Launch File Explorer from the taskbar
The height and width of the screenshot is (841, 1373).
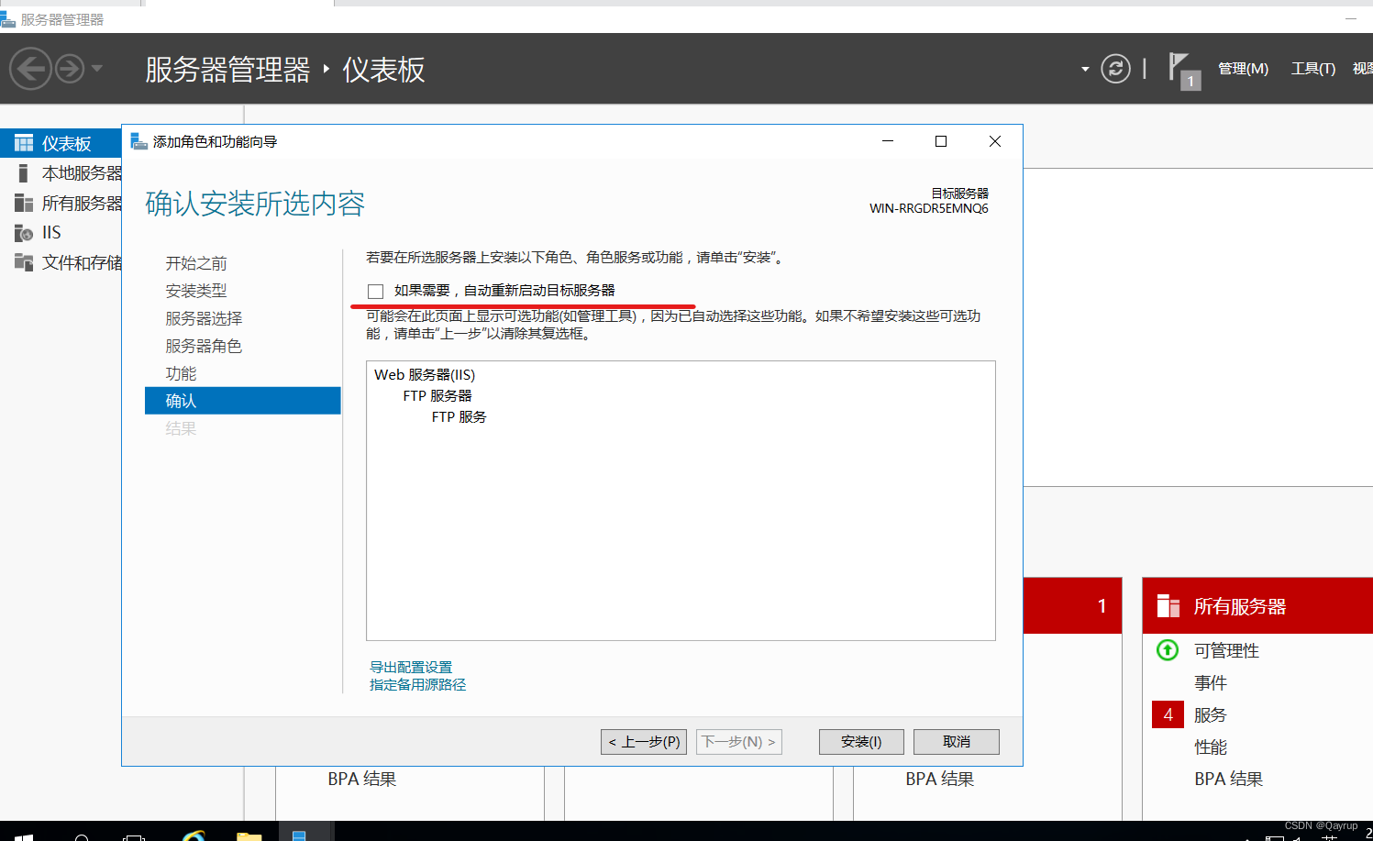(248, 835)
